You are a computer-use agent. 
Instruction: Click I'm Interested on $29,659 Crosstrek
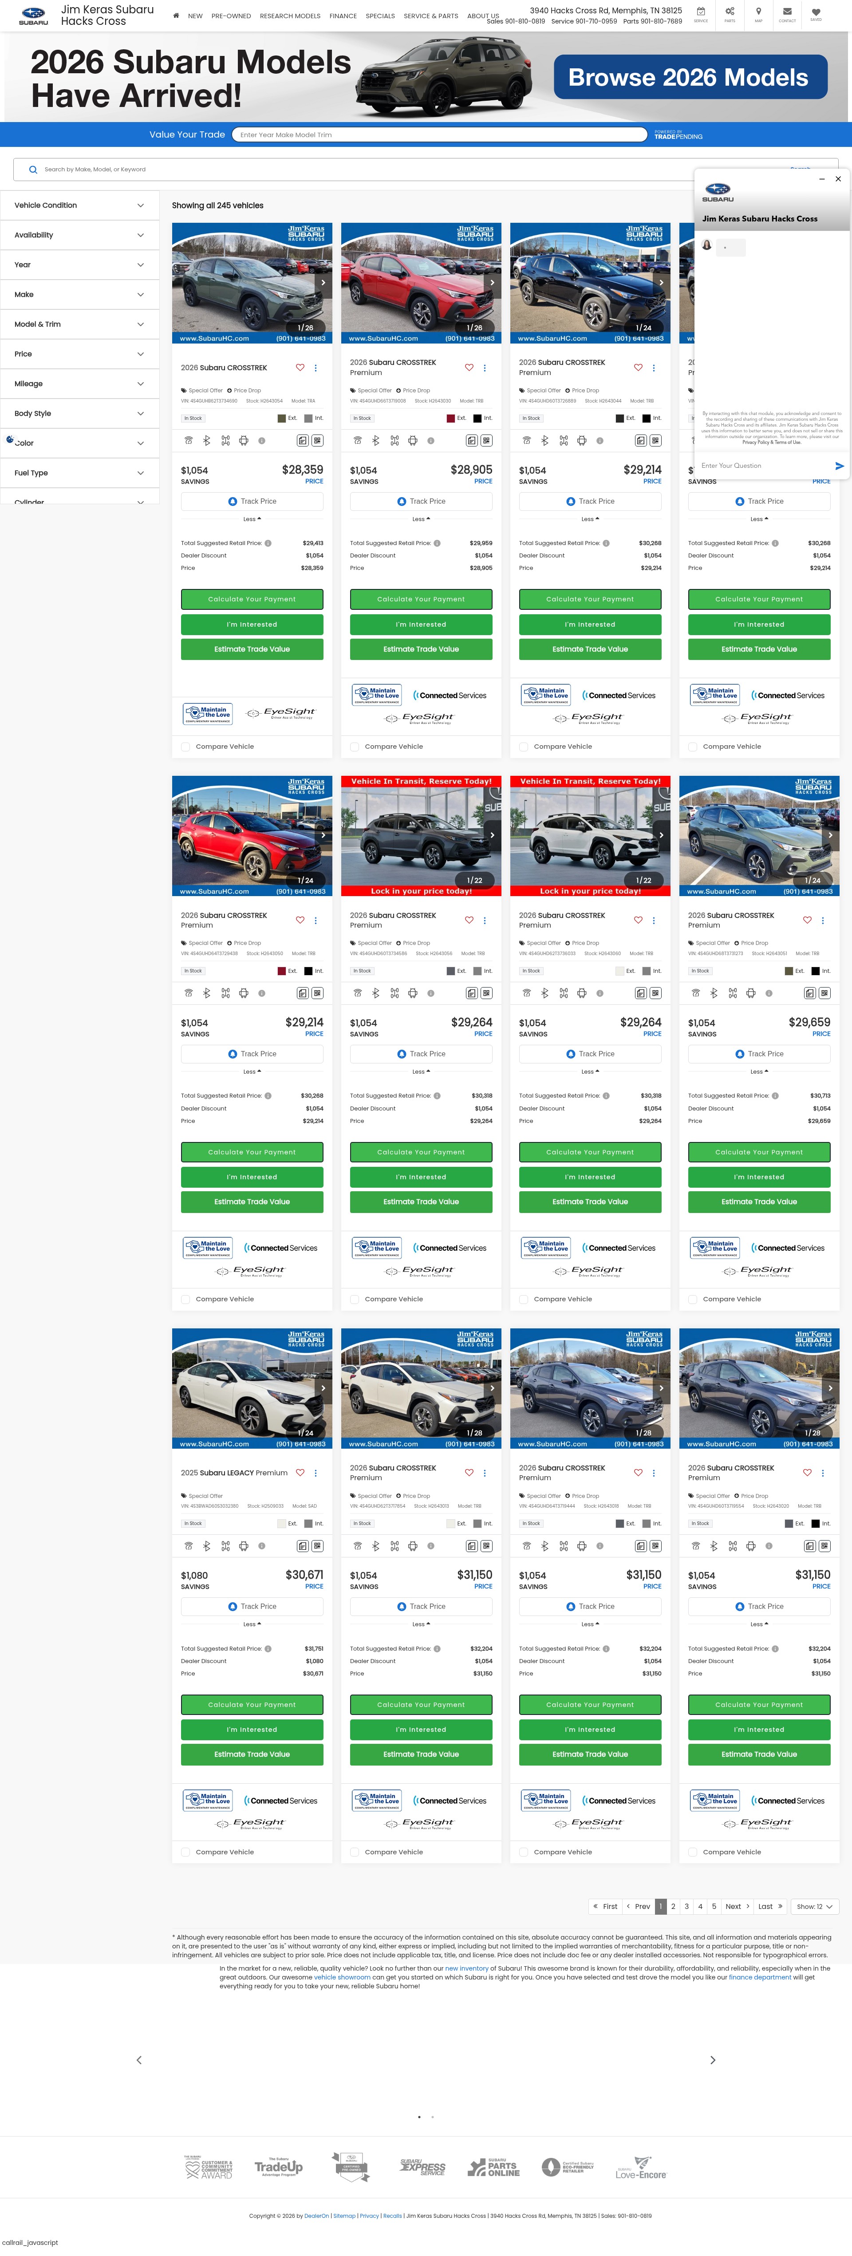[x=759, y=1178]
